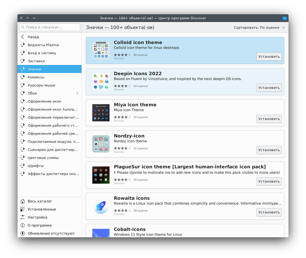This screenshot has width=306, height=258.
Task: Click the Настройка label
Action: [x=37, y=217]
